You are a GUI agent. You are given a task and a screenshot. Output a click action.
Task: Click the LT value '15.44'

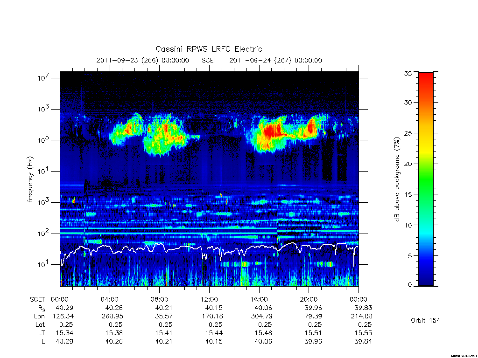click(214, 333)
